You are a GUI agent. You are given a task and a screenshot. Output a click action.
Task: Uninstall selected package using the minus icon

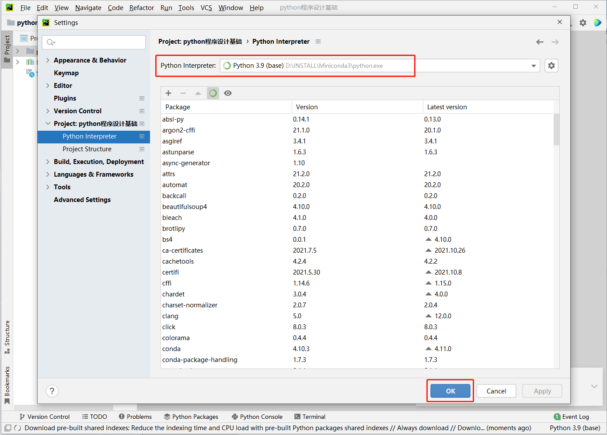(x=183, y=93)
